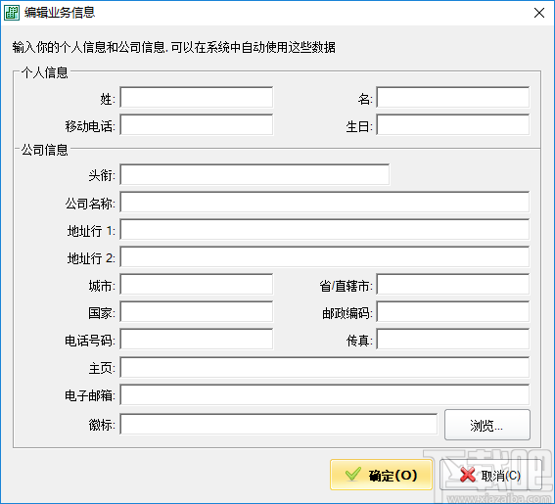The width and height of the screenshot is (555, 504).
Task: Click the application icon in title bar
Action: [12, 13]
